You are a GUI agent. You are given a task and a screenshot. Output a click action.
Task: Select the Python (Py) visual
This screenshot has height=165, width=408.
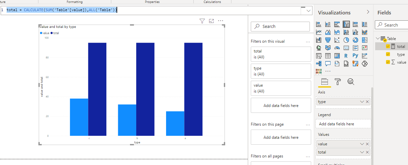click(355, 56)
